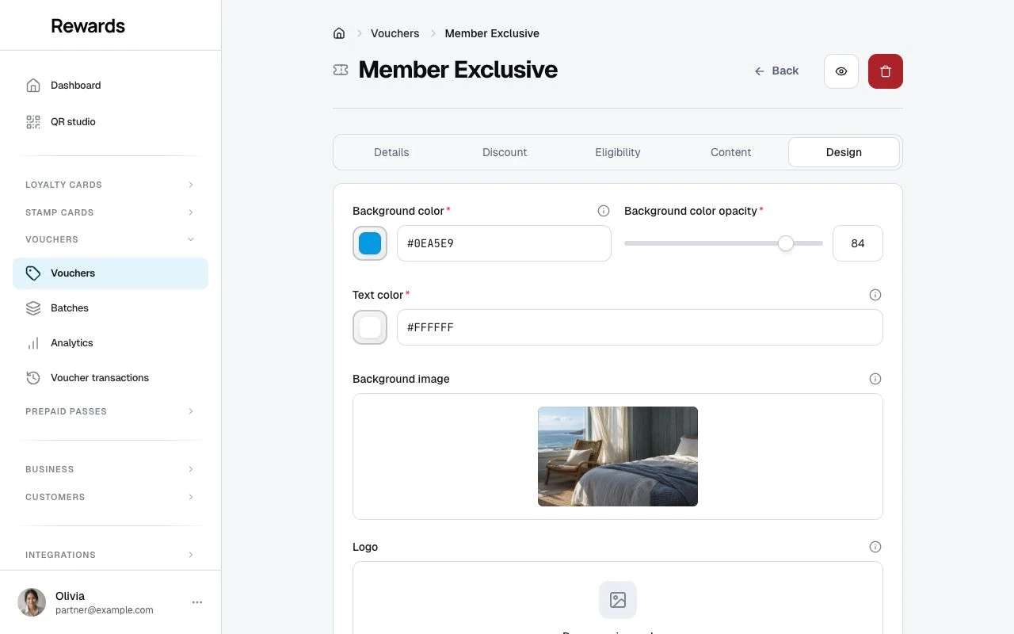Click the ticket icon beside Member Exclusive
1014x634 pixels.
click(x=341, y=70)
